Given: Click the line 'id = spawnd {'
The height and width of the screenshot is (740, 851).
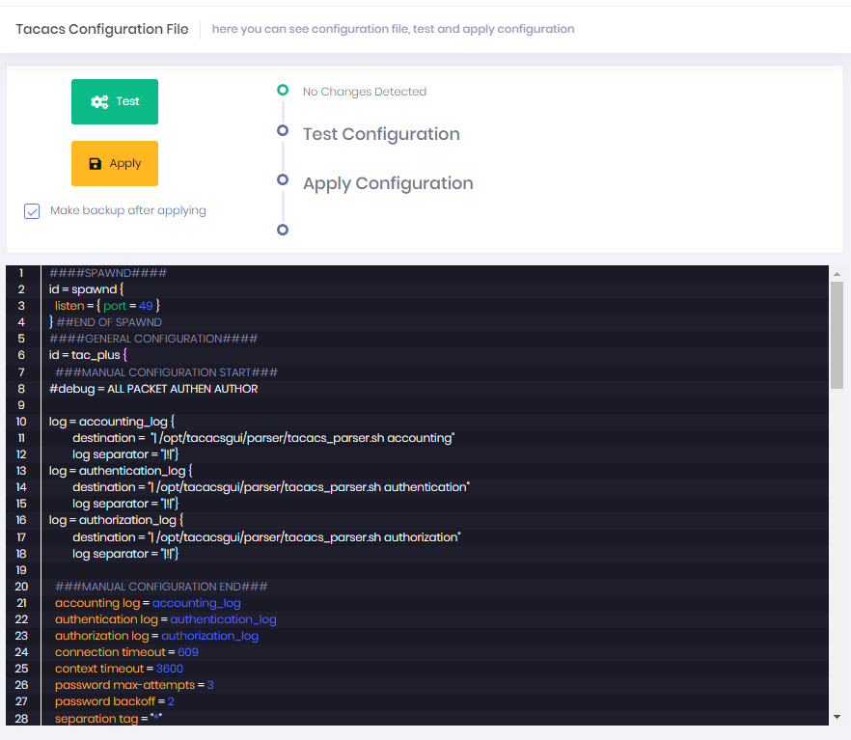Looking at the screenshot, I should 86,289.
